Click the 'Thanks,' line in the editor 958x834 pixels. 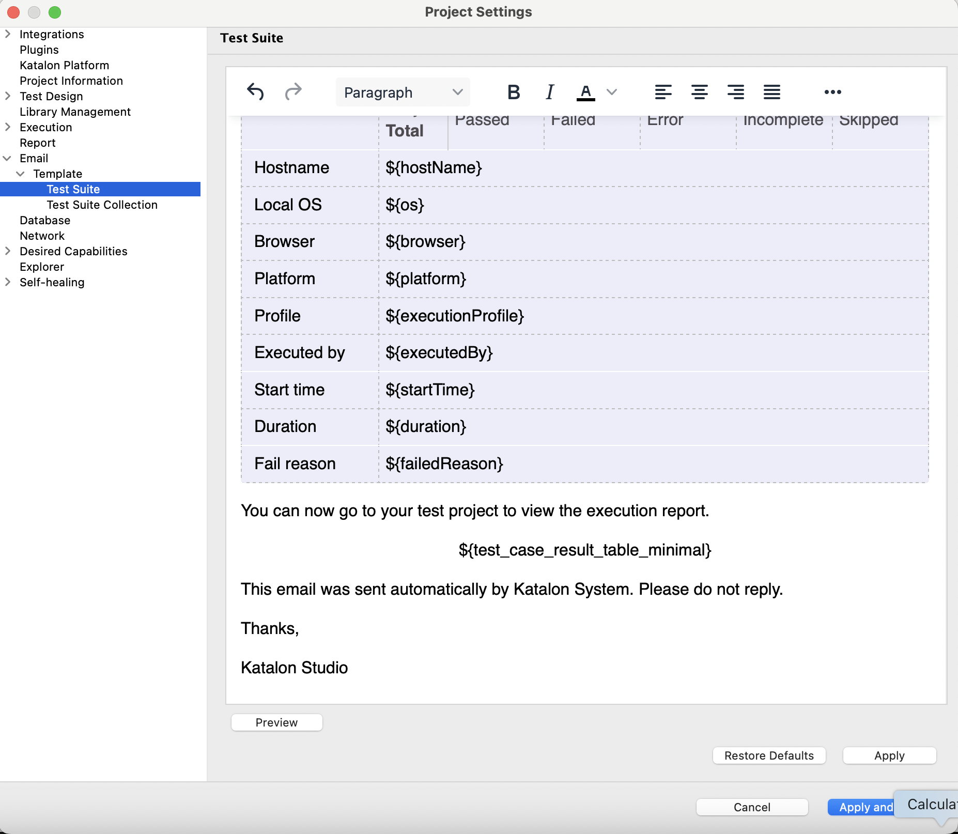click(270, 628)
